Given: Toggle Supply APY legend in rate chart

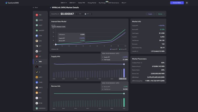Looking at the screenshot, I should (114, 49).
